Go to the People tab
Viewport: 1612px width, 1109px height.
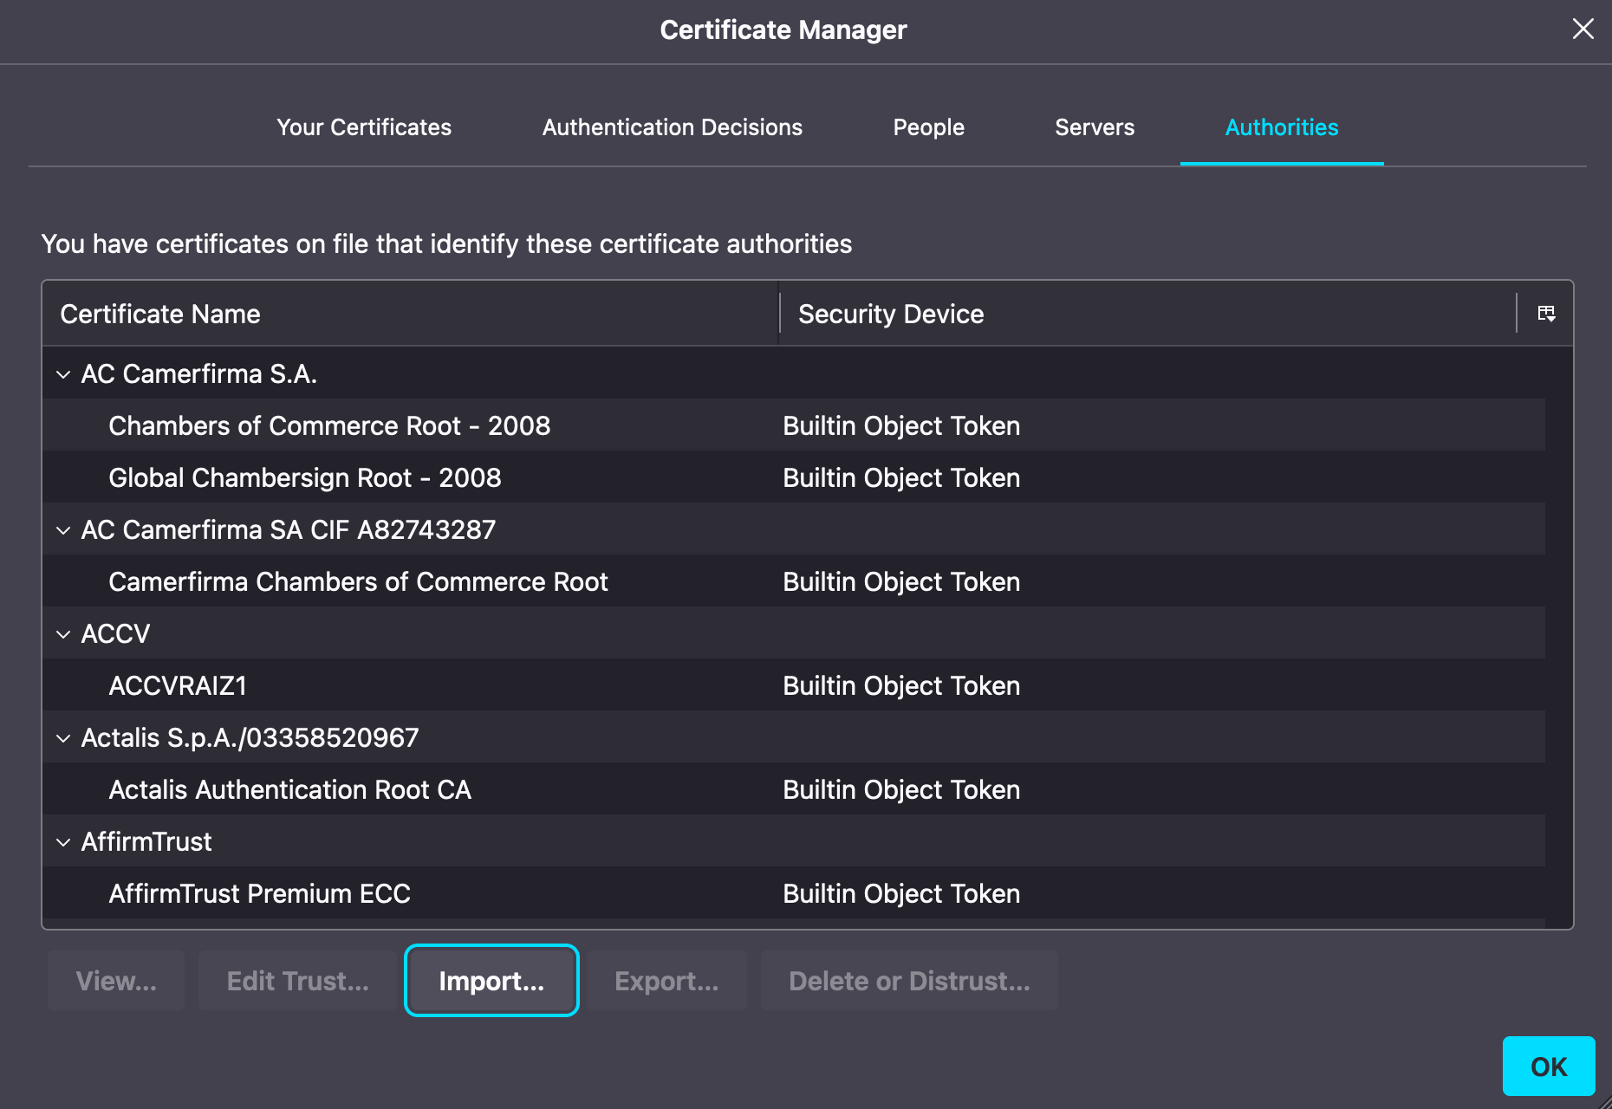coord(928,127)
